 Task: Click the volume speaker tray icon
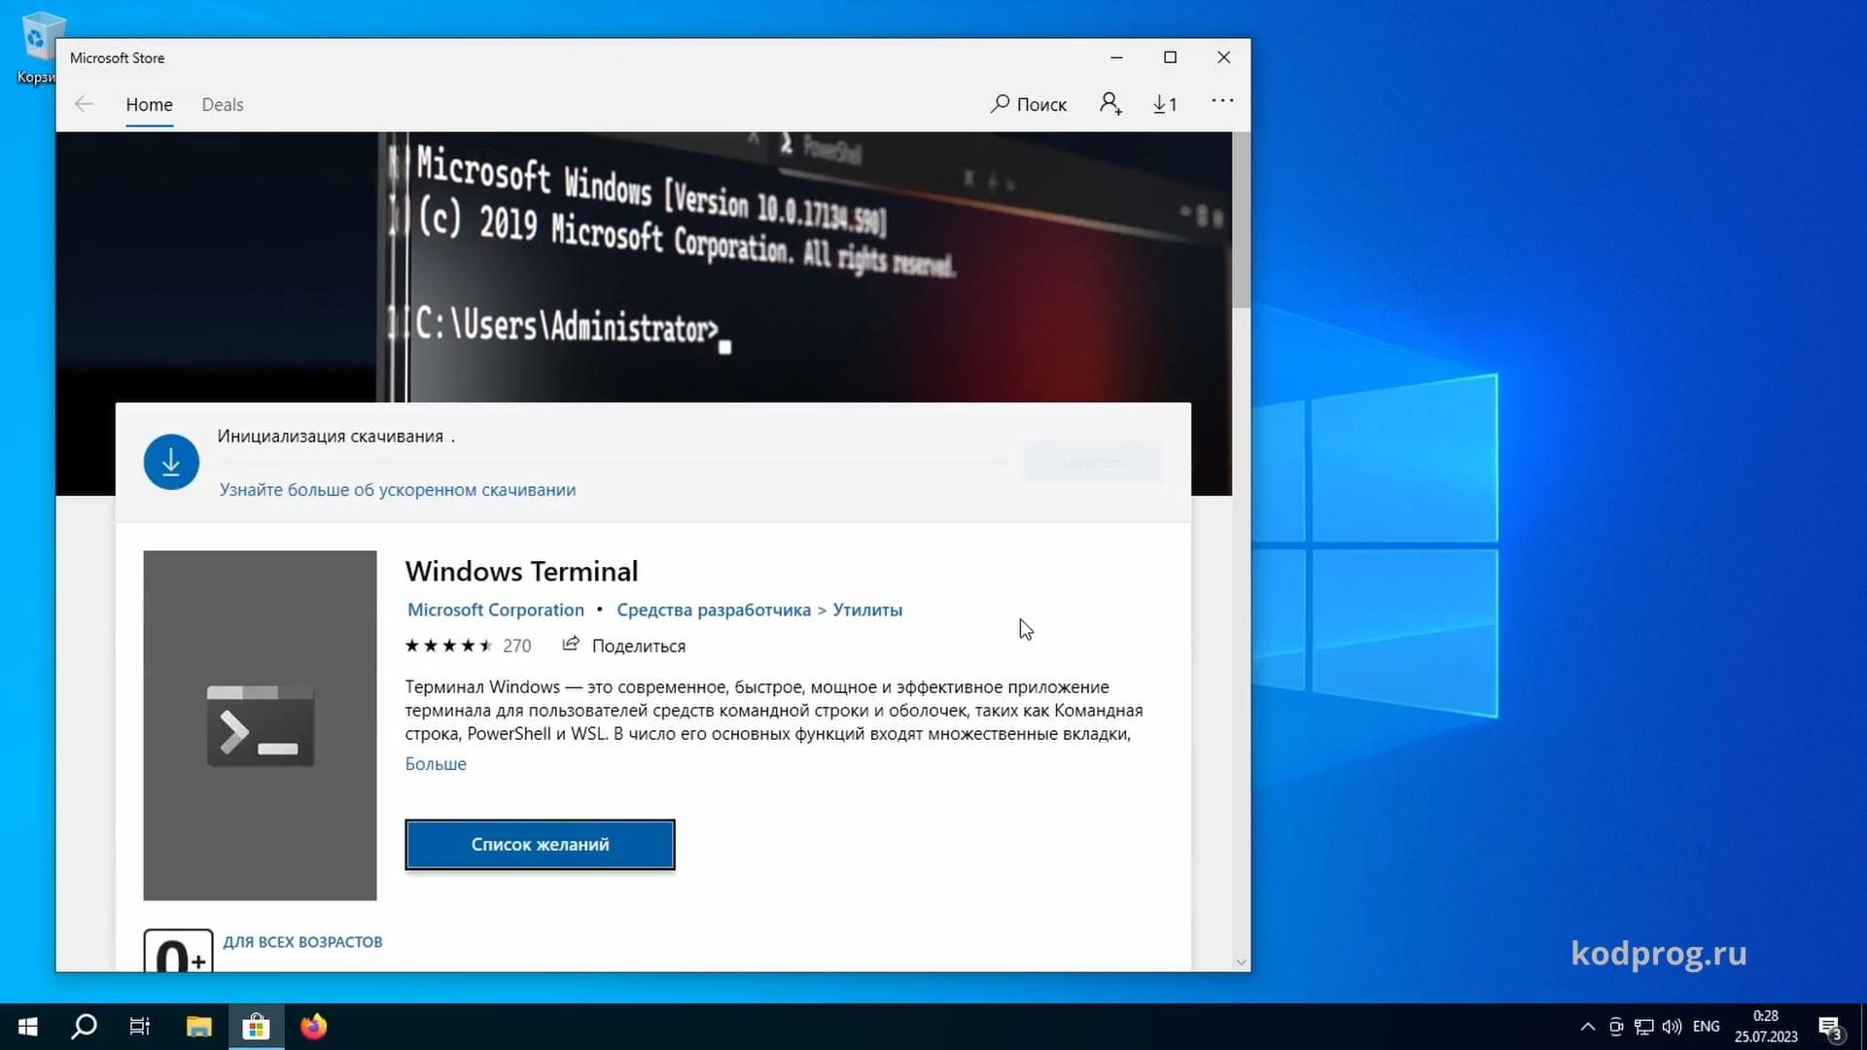pyautogui.click(x=1673, y=1027)
